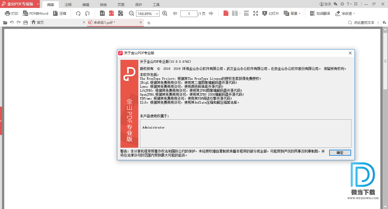Select the 未命名1.pdf document tab
388x209 pixels.
[x=115, y=23]
